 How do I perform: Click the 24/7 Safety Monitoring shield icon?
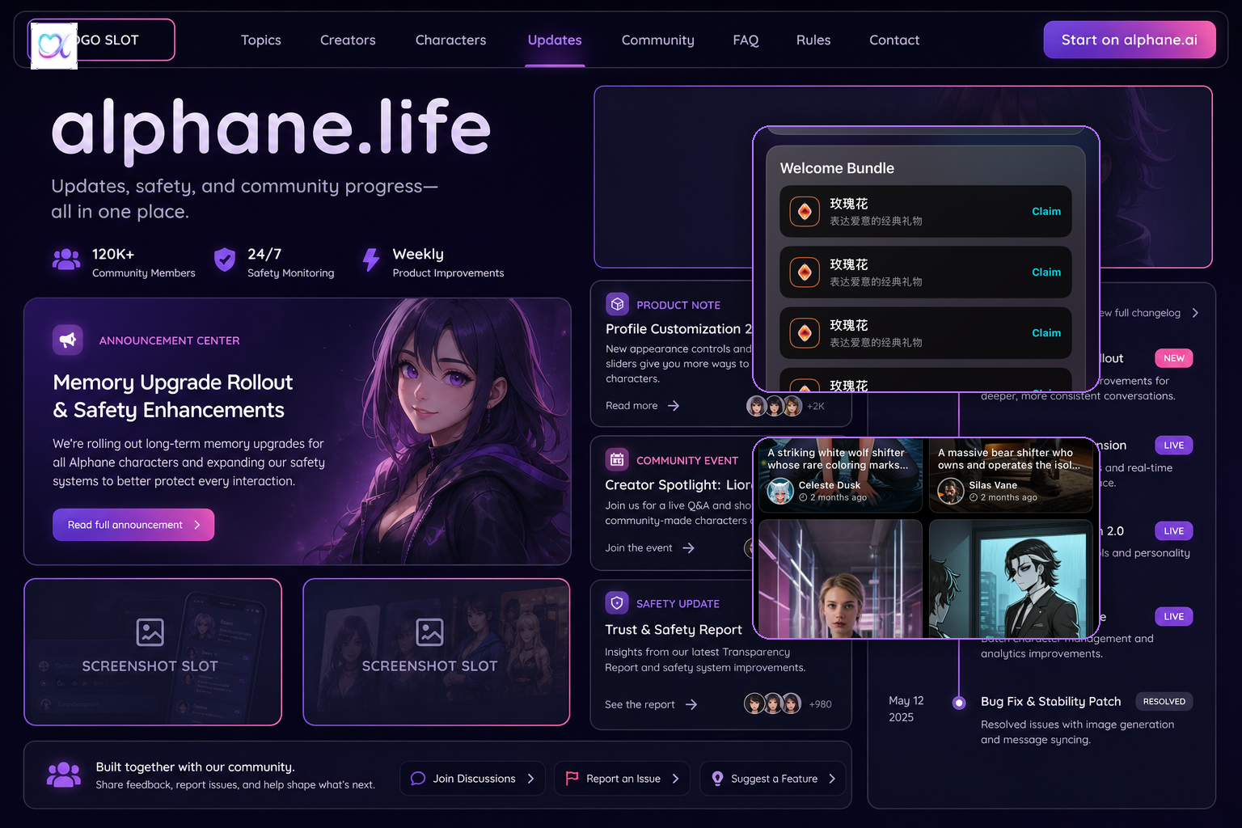(x=225, y=260)
